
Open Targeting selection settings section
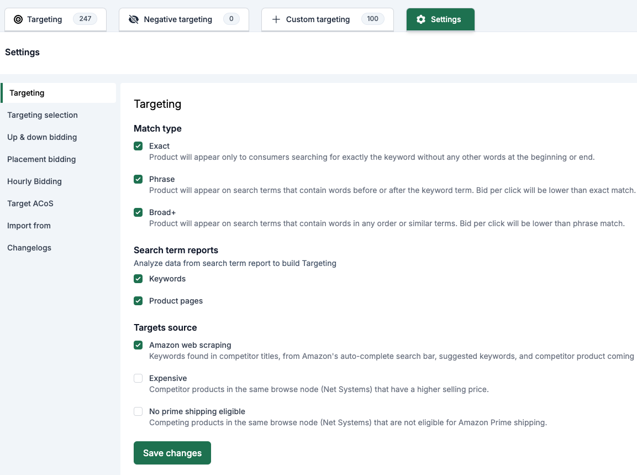coord(43,115)
